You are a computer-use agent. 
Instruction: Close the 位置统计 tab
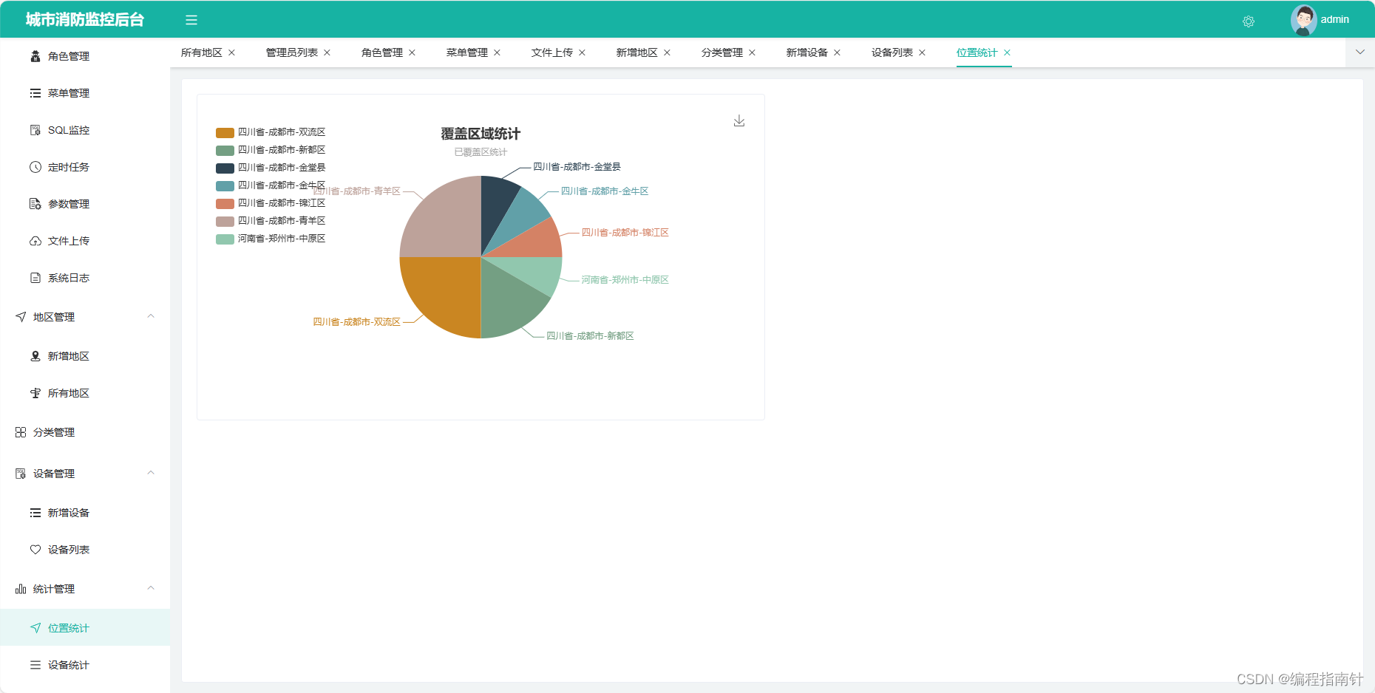click(1007, 52)
